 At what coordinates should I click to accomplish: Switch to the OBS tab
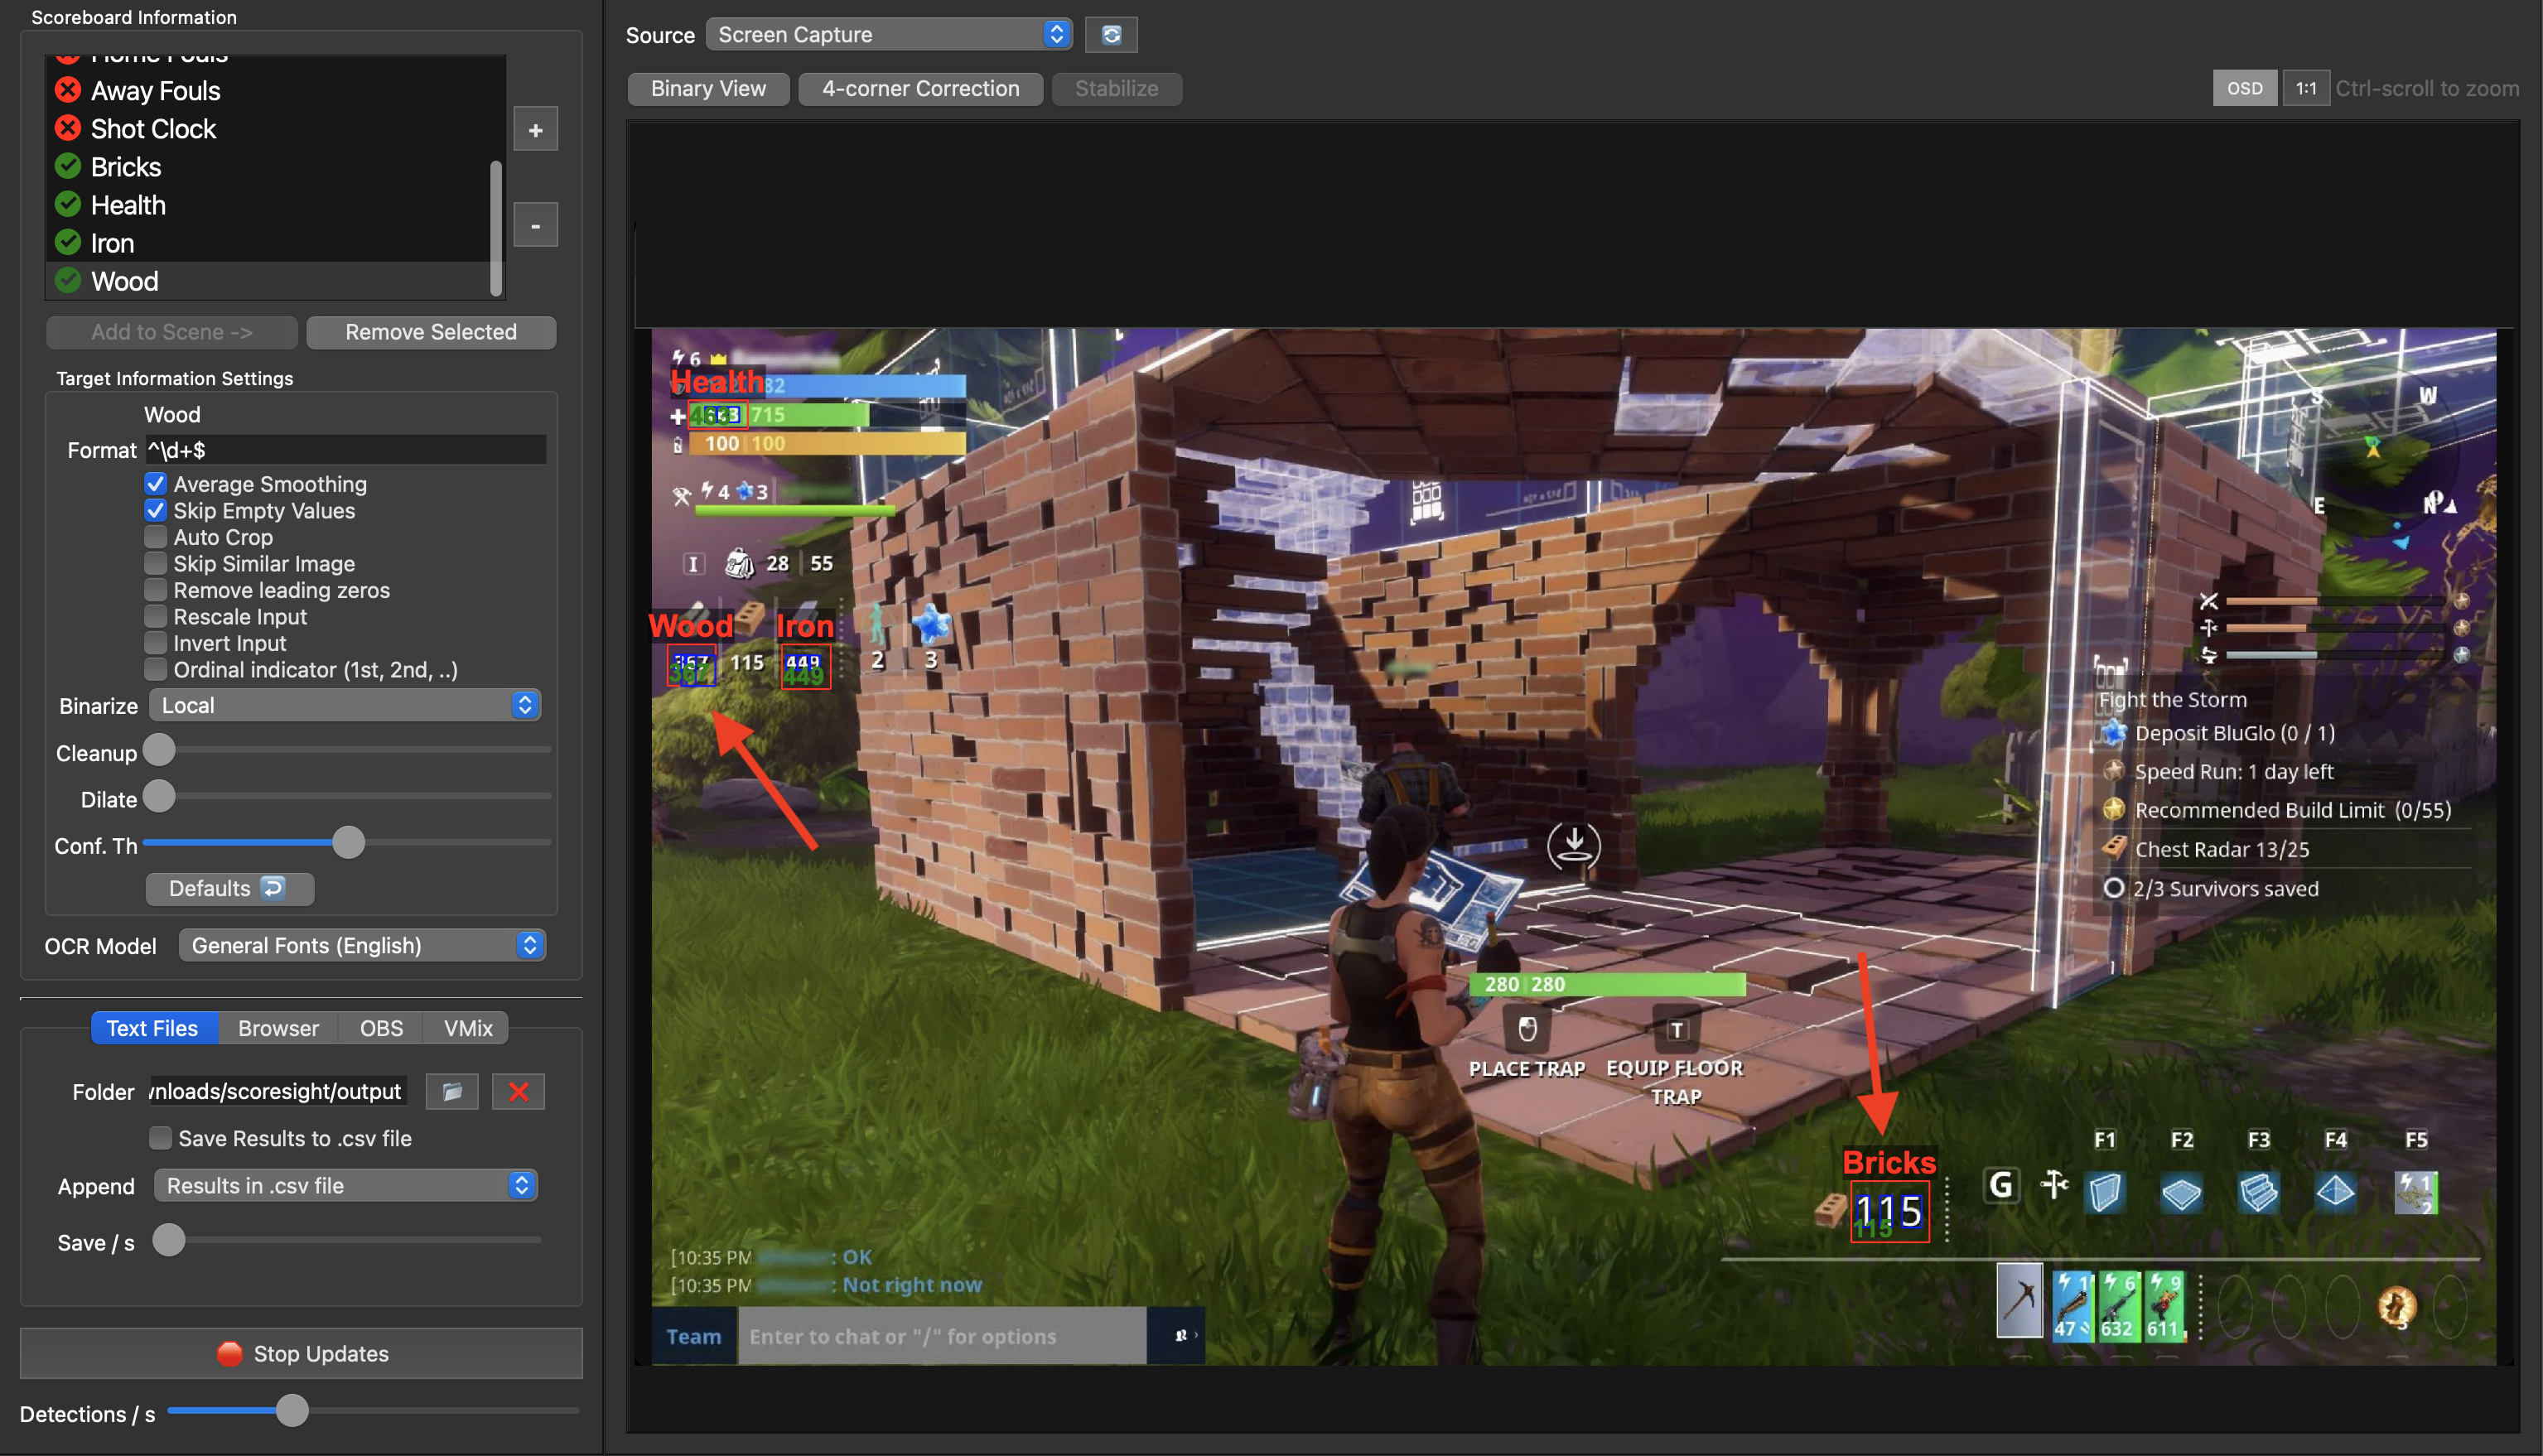(x=381, y=1028)
